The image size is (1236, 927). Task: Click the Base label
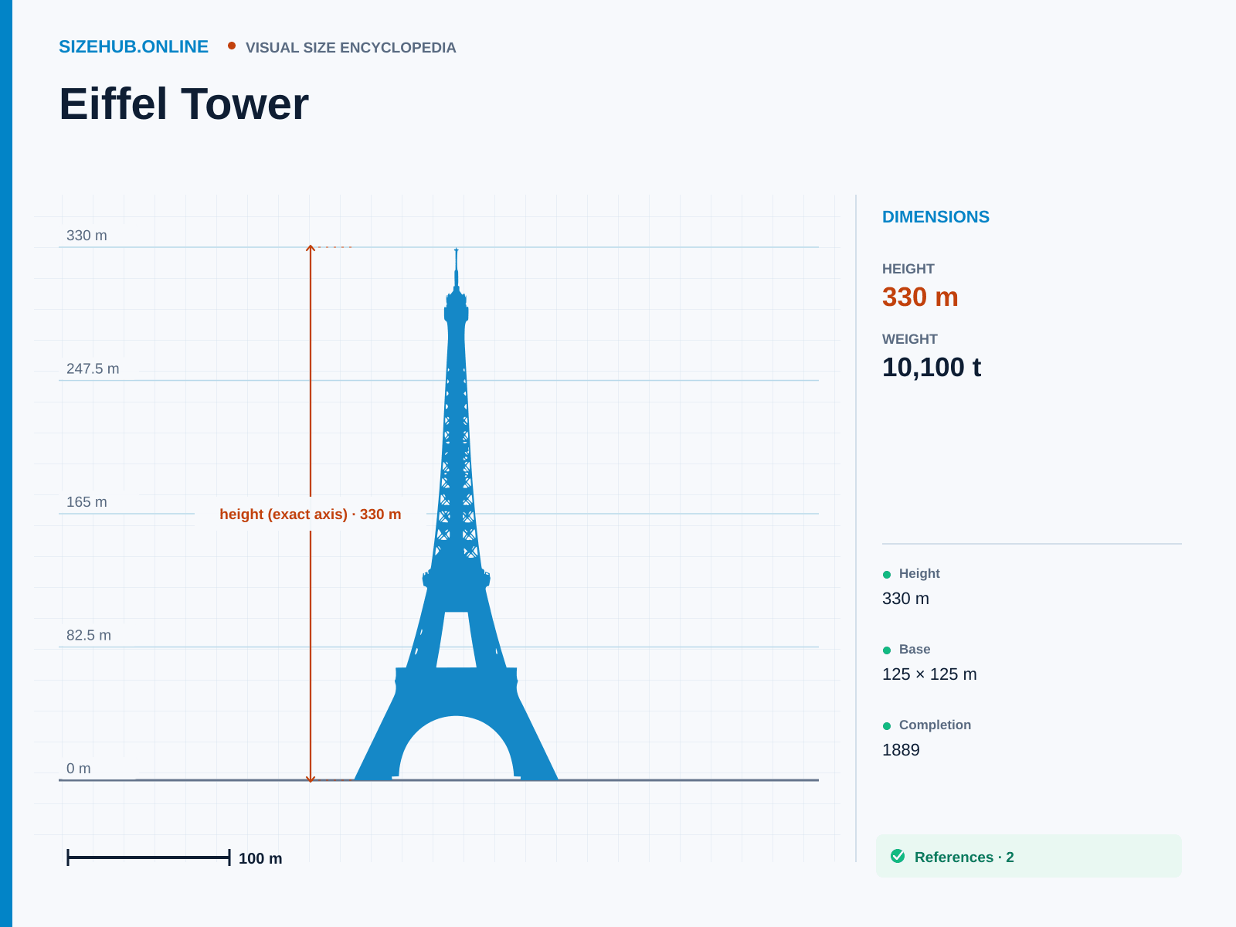915,650
